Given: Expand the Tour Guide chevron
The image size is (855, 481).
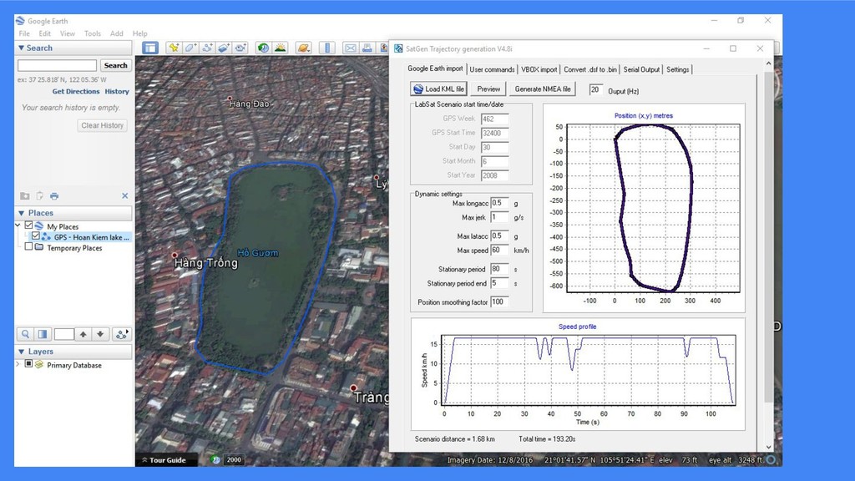Looking at the screenshot, I should 144,460.
